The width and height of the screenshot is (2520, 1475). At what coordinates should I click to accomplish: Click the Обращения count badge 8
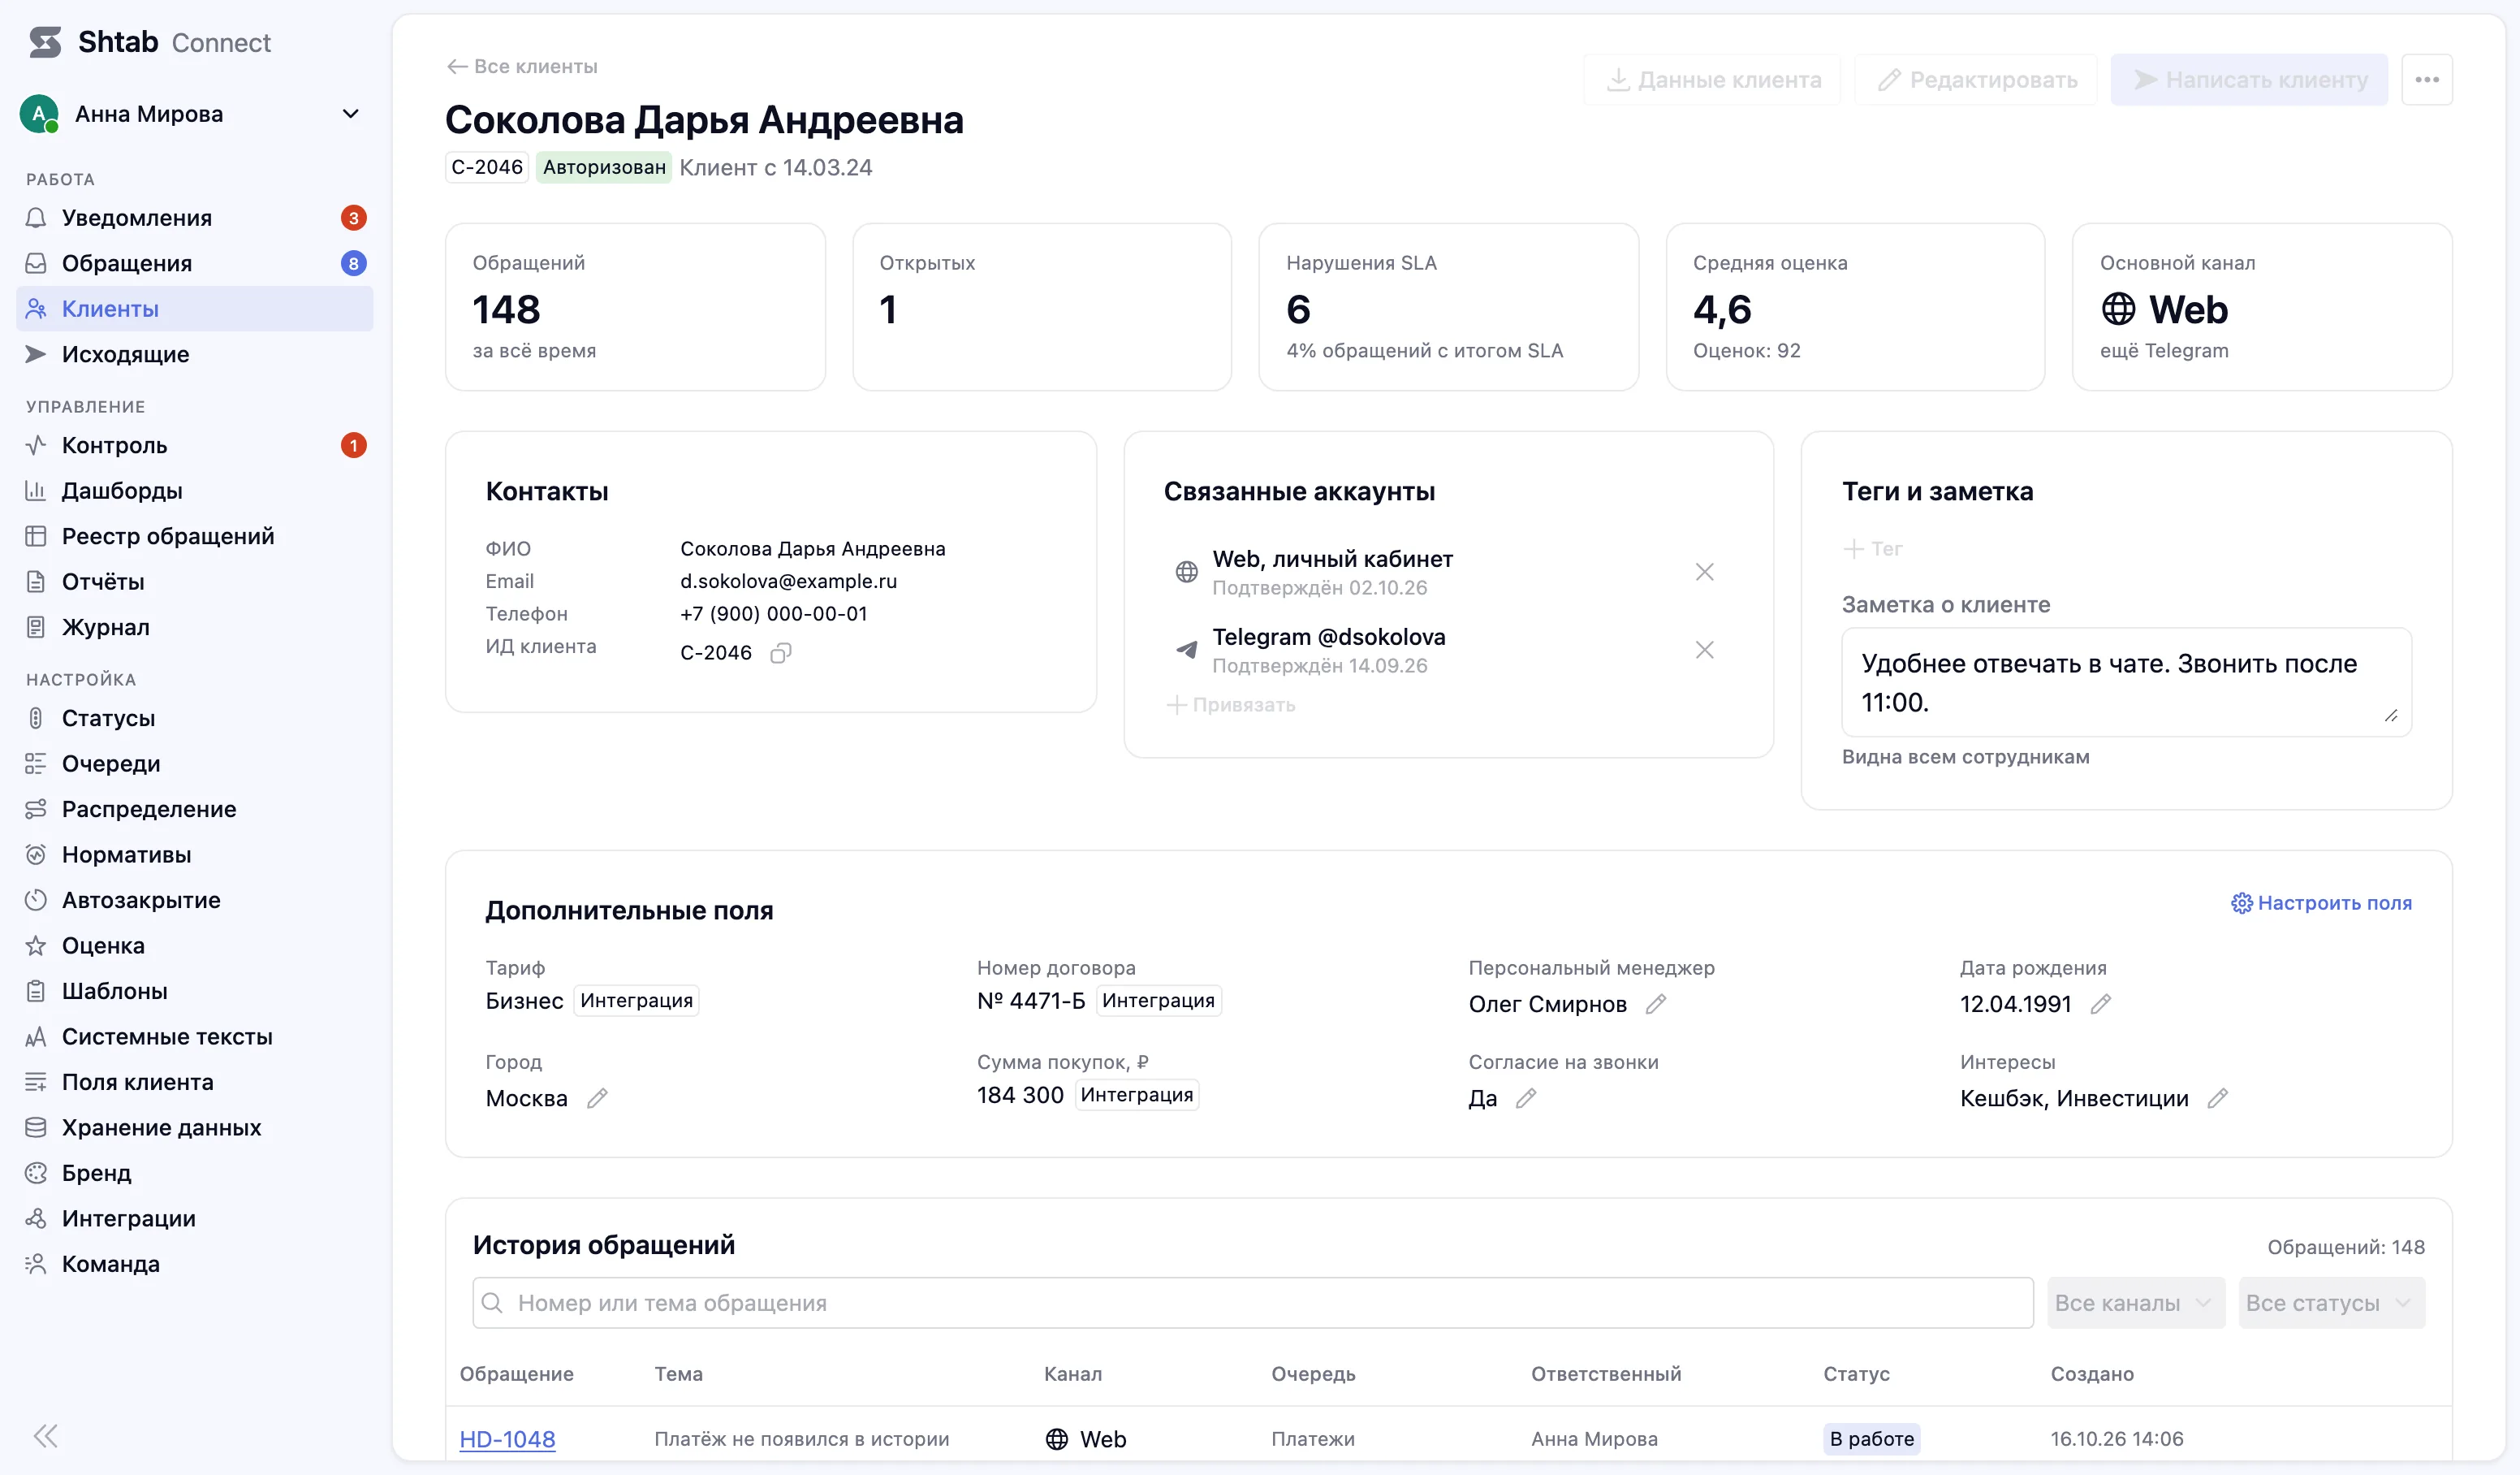tap(353, 263)
